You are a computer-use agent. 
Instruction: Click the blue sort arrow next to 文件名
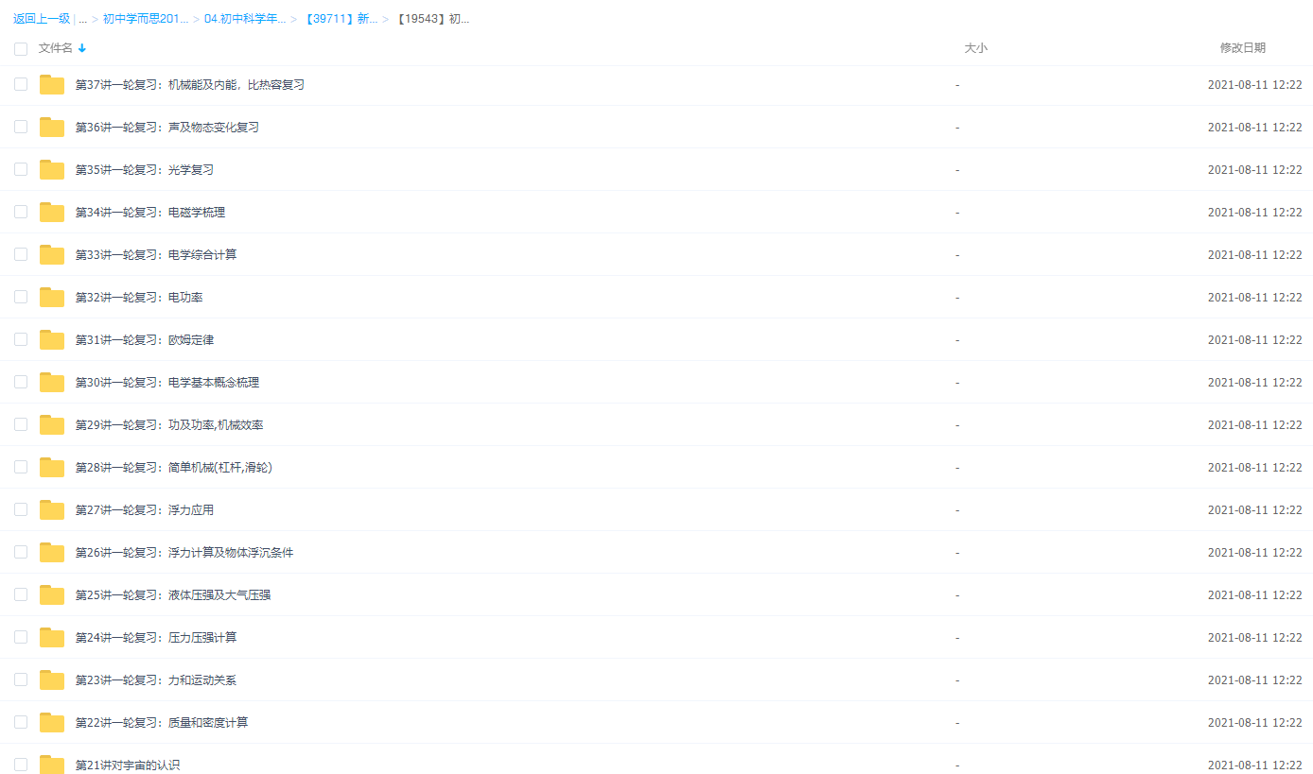click(x=82, y=48)
